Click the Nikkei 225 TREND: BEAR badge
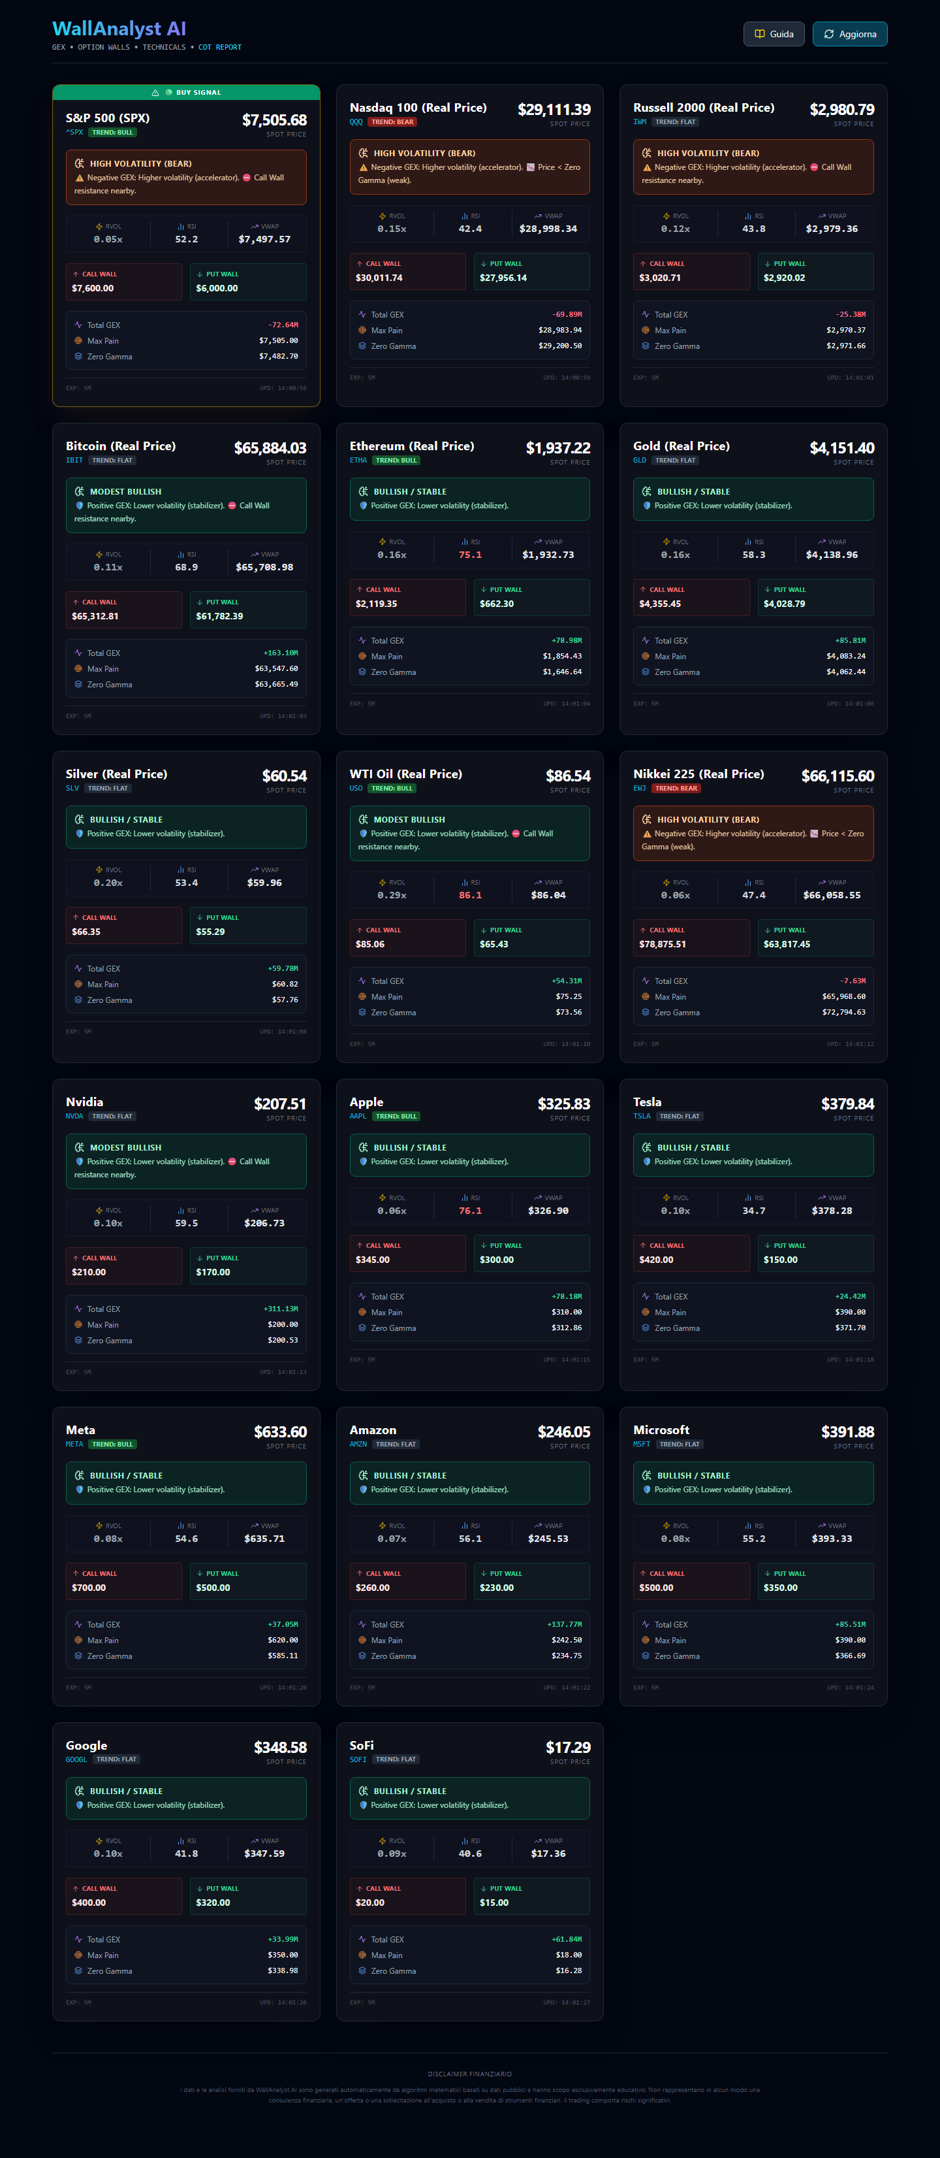Image resolution: width=940 pixels, height=2158 pixels. point(676,789)
